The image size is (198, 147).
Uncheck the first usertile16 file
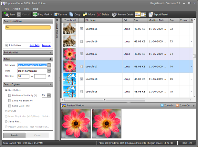point(81,29)
